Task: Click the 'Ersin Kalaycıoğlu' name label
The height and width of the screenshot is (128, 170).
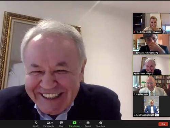Action: 141,94
